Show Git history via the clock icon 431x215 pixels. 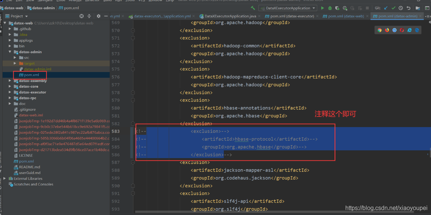click(x=401, y=8)
